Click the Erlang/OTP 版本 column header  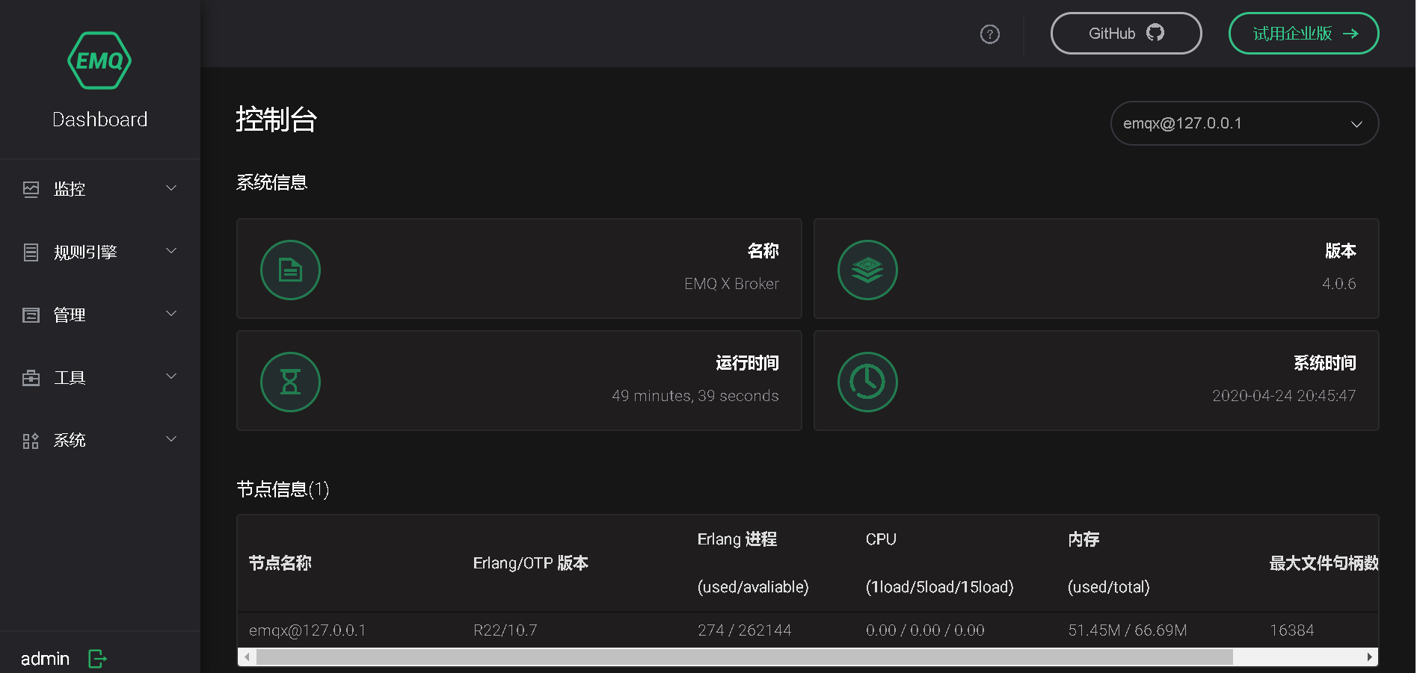[x=531, y=563]
